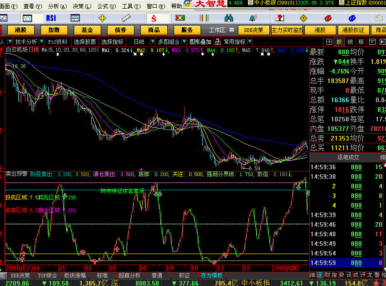Open dropdown arrow beside 多图组合
This screenshot has width=386, height=286.
[x=184, y=42]
